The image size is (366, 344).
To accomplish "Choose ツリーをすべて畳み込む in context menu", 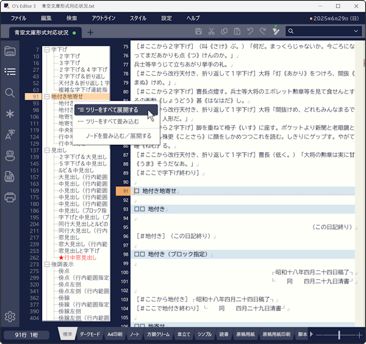I will [x=116, y=122].
